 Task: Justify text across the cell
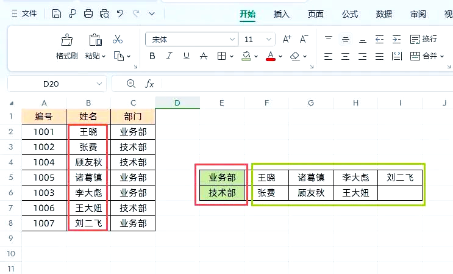(x=379, y=56)
